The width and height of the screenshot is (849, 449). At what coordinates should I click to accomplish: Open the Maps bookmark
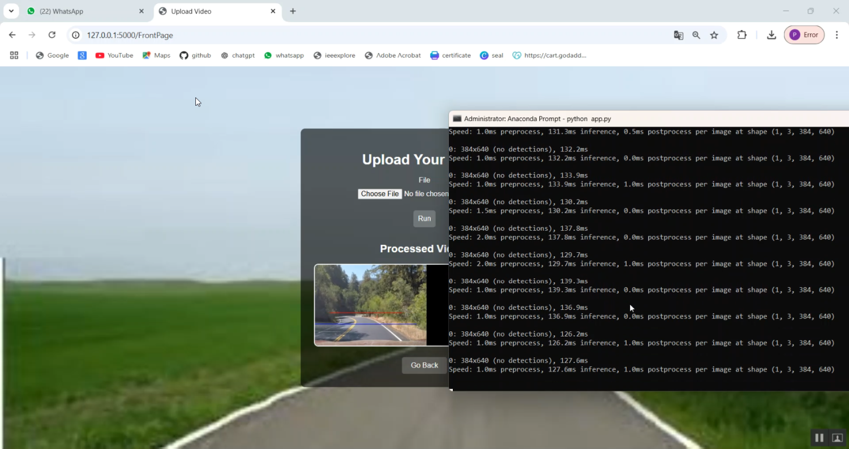(x=156, y=55)
